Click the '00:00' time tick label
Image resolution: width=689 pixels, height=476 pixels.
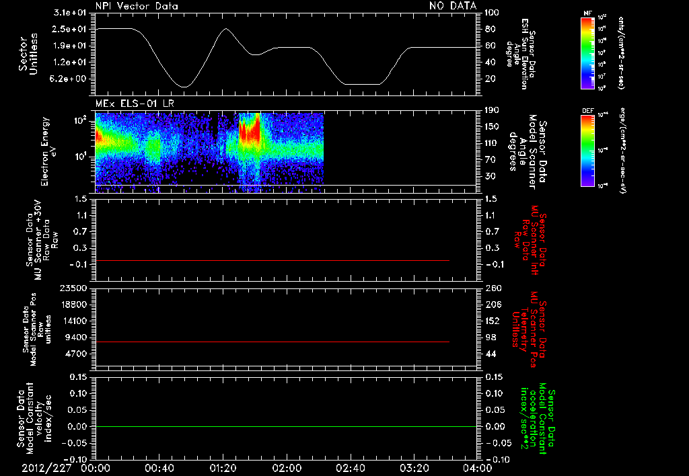point(96,468)
